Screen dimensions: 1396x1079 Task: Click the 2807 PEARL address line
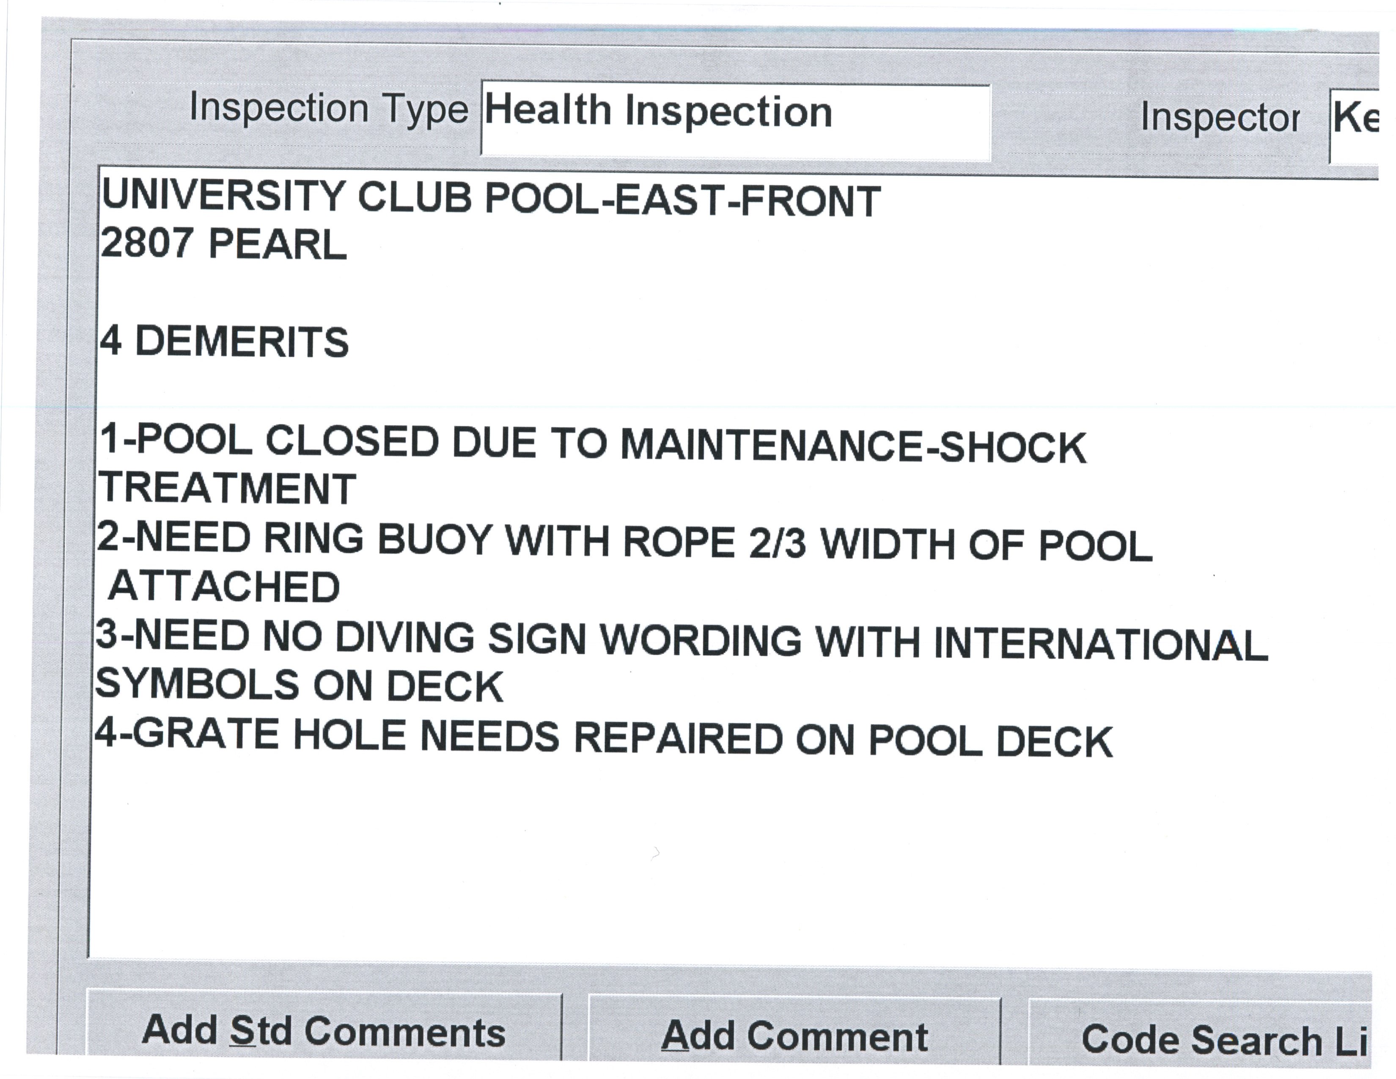coord(224,244)
